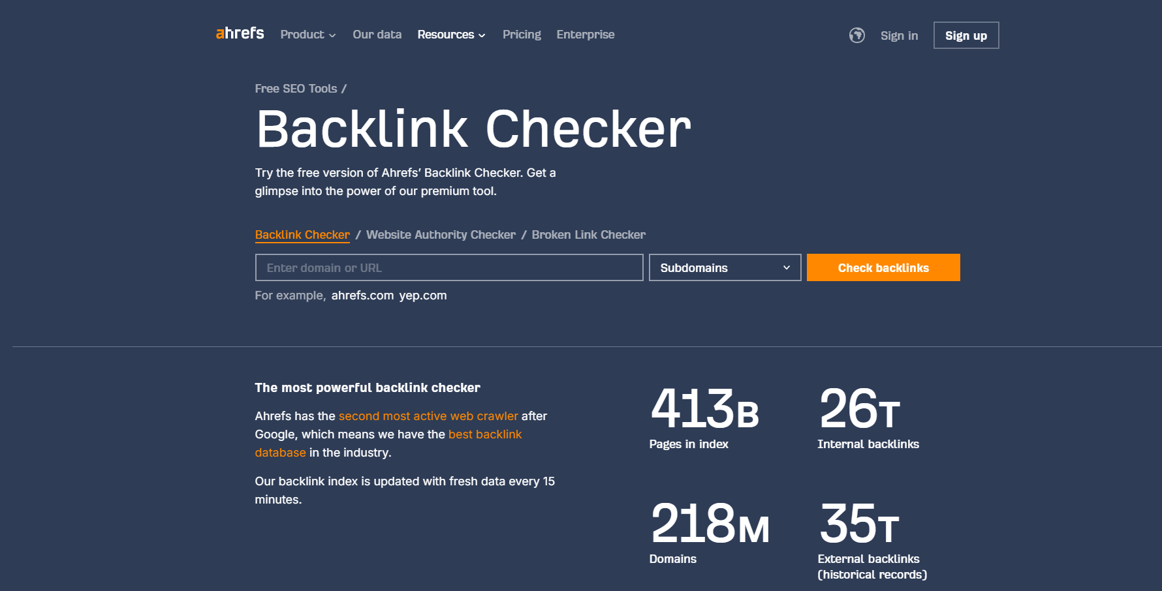Click 'The most powerful backlink checker' heading

(x=368, y=388)
